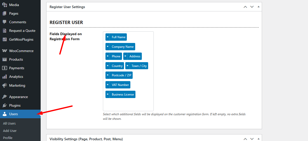Click the WooCommerce logo icon
The height and width of the screenshot is (141, 308).
coord(5,51)
